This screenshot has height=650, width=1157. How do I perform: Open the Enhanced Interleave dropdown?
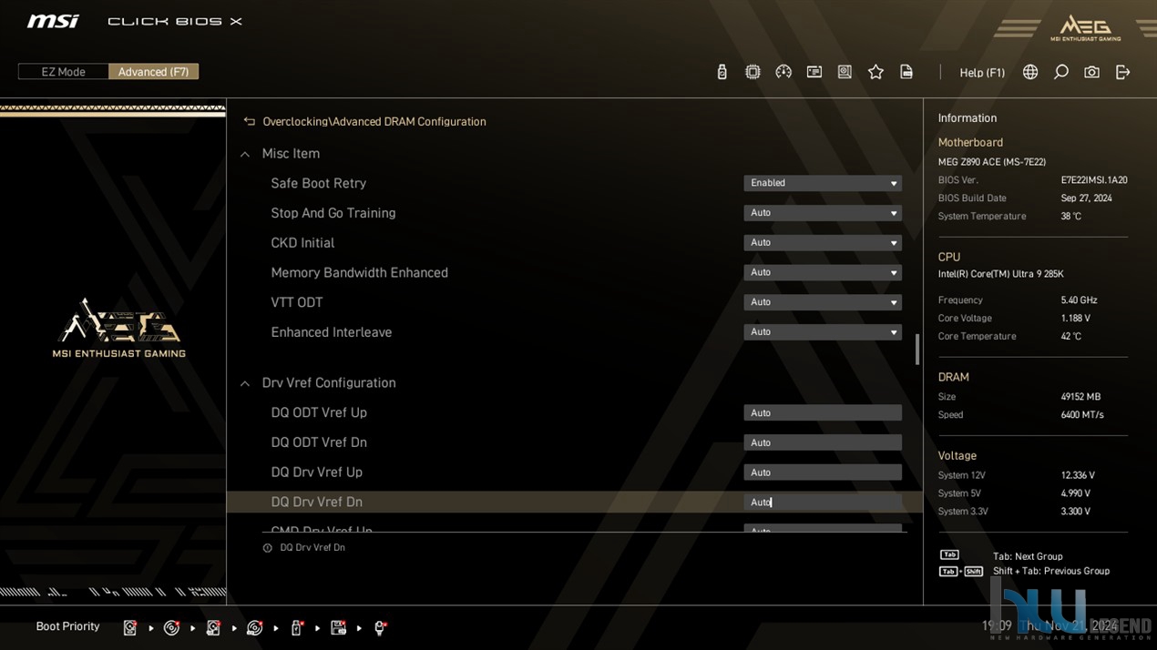823,332
